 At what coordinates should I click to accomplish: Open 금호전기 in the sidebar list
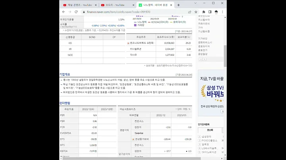[203, 50]
